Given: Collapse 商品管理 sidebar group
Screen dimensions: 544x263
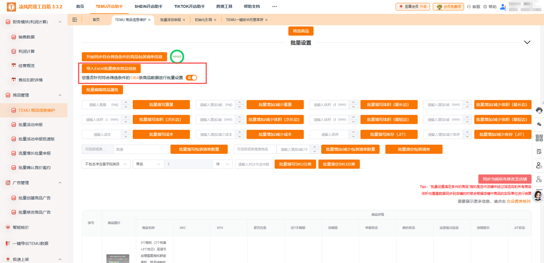Looking at the screenshot, I should click(x=60, y=95).
